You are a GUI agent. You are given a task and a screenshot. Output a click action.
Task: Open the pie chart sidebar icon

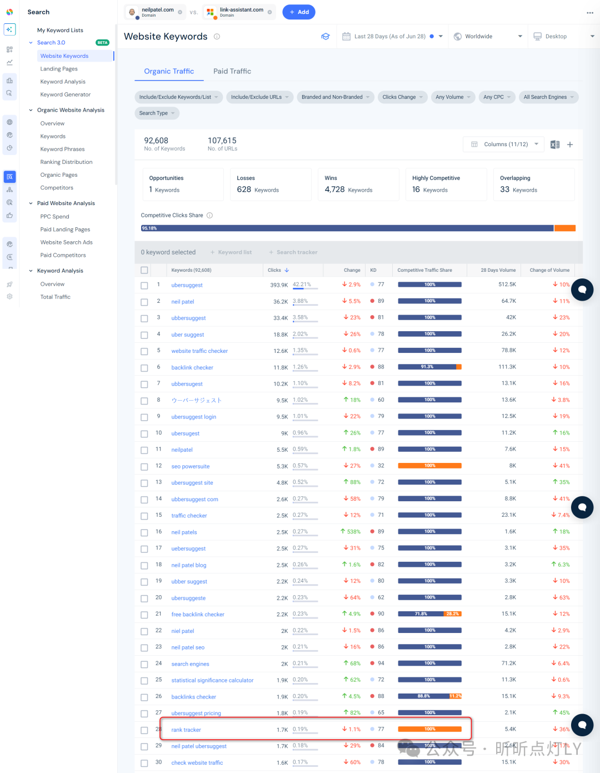(x=9, y=148)
